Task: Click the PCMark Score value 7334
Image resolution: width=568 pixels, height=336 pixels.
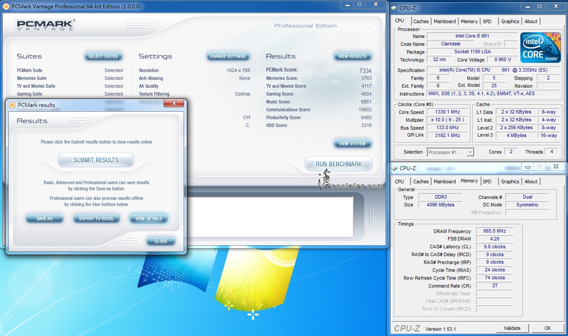Action: 366,71
